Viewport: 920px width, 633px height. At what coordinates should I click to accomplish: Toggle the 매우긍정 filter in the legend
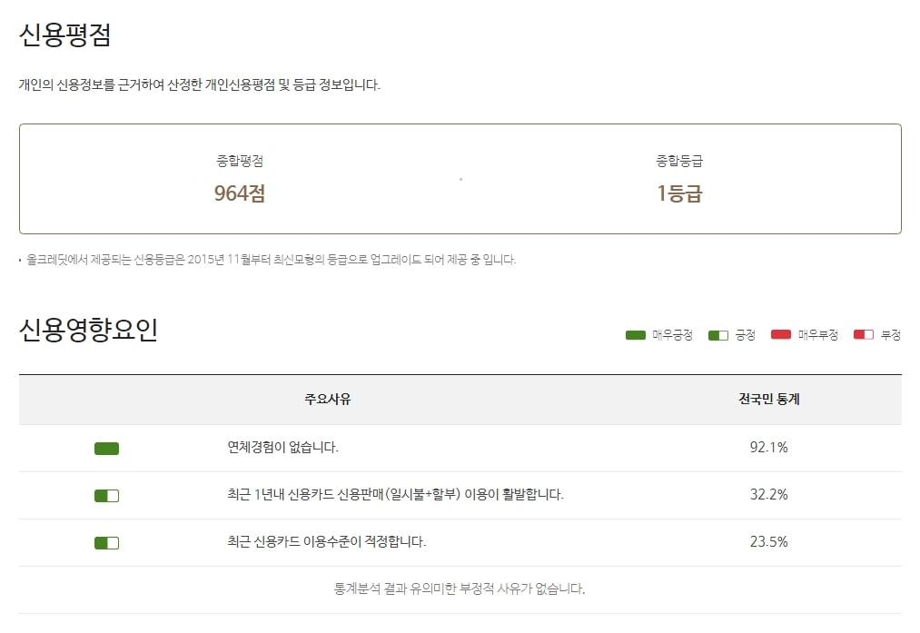coord(636,334)
